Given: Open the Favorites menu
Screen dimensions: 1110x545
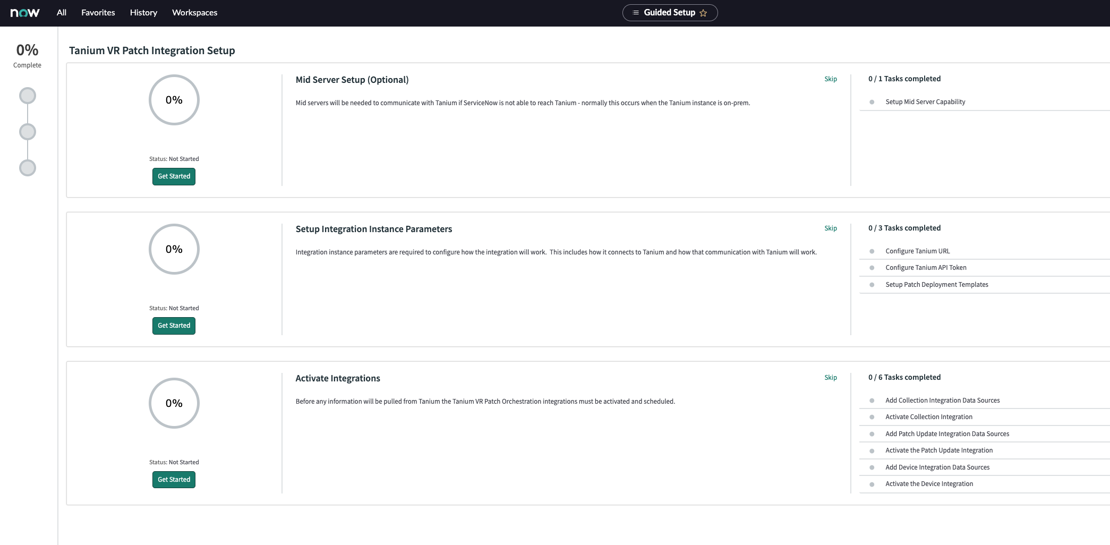Looking at the screenshot, I should pyautogui.click(x=98, y=13).
